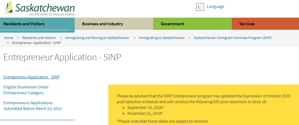The image size is (299, 125).
Task: Open Entrepreneurs: Applications Submitted Before March 23, 2015
Action: click(x=33, y=106)
